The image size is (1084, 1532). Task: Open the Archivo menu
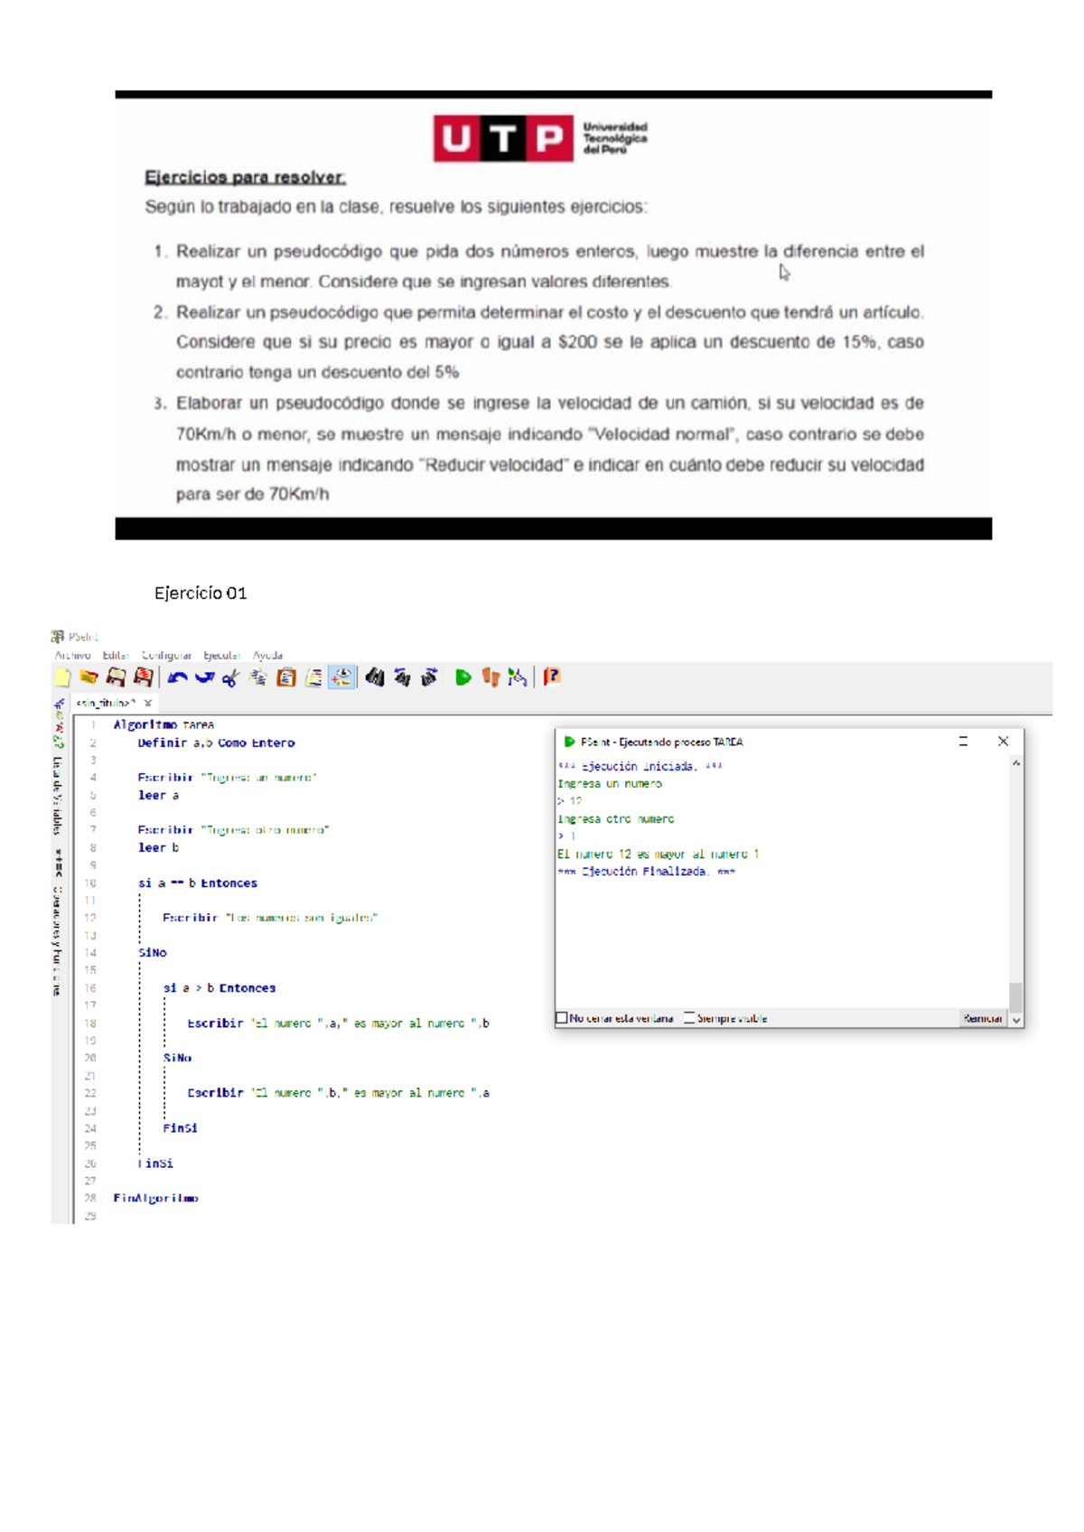(x=72, y=655)
